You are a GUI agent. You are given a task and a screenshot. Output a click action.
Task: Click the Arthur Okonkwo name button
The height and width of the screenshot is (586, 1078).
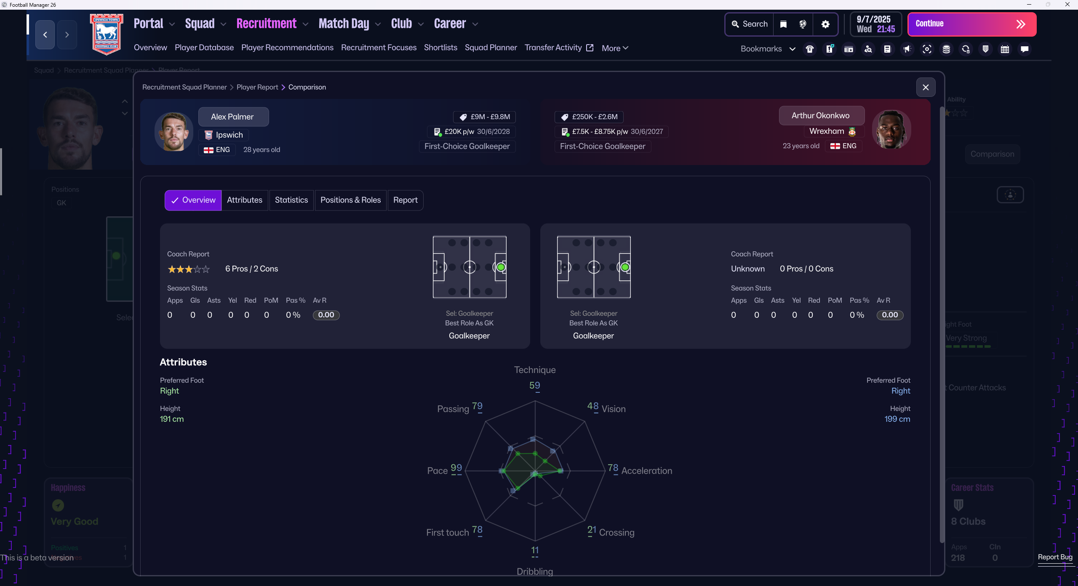point(822,115)
